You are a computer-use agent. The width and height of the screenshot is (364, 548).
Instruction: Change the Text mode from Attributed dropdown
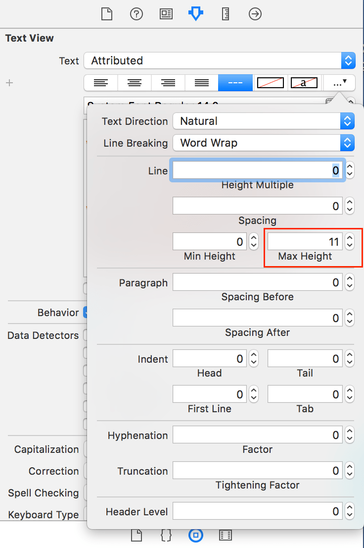coord(218,60)
